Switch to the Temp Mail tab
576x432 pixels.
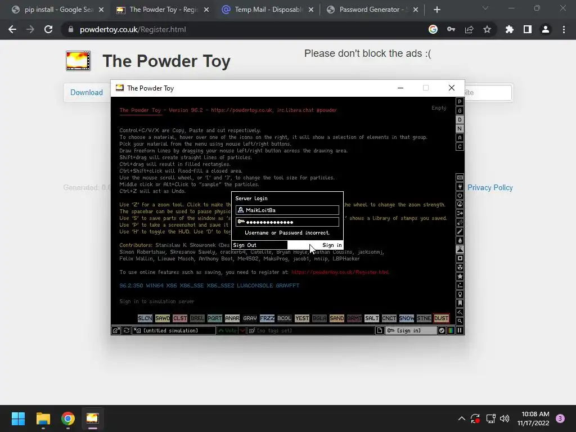(x=268, y=10)
